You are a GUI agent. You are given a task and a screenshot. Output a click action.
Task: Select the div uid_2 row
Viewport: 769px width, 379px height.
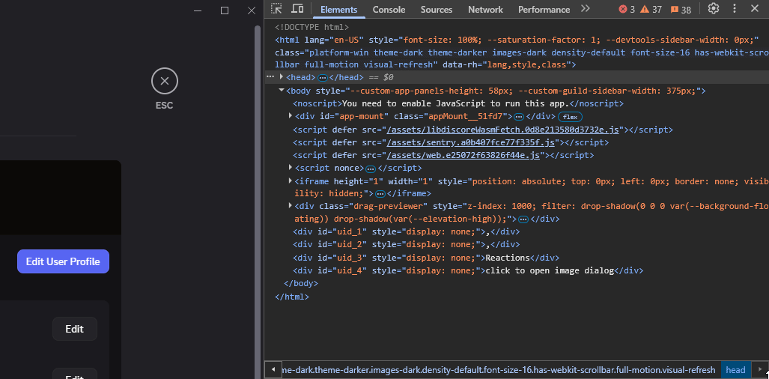406,244
